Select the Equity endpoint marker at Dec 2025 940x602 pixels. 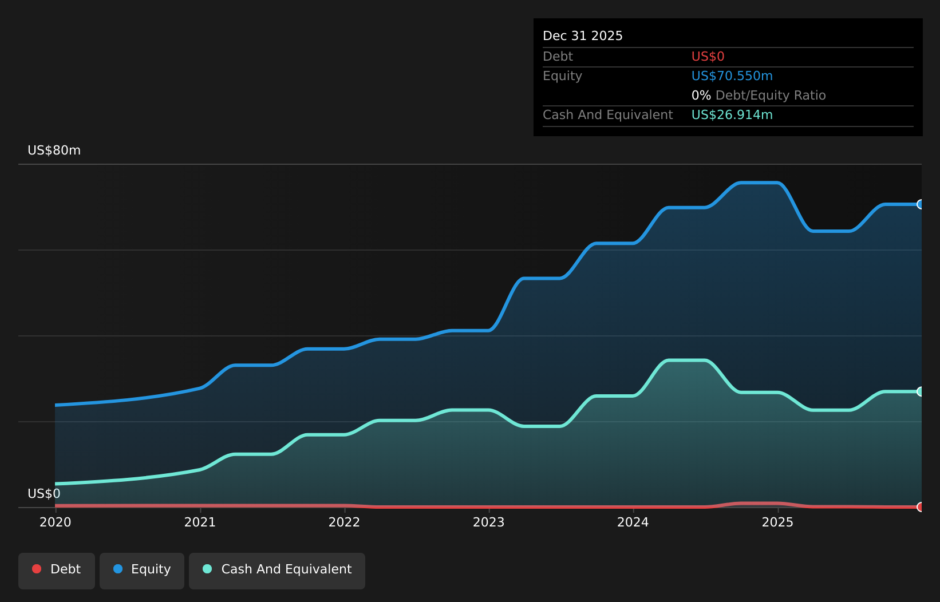921,204
